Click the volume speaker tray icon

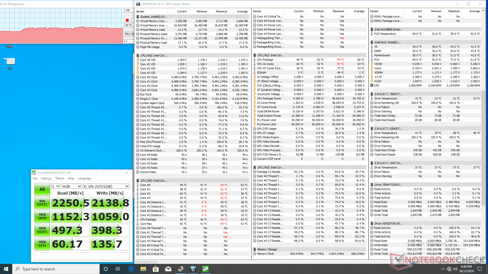[455, 269]
